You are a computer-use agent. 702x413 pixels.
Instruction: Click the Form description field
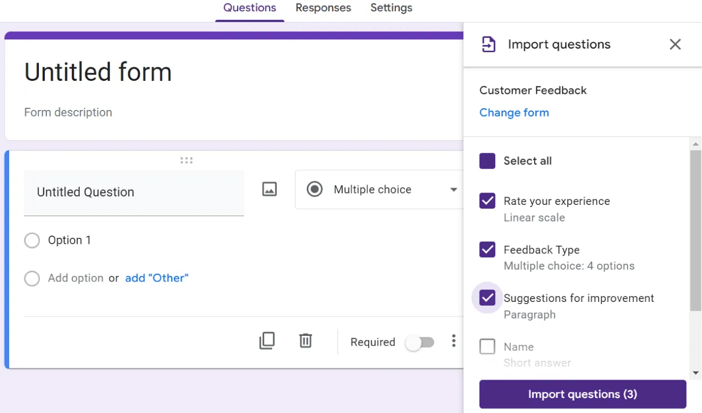pos(68,112)
